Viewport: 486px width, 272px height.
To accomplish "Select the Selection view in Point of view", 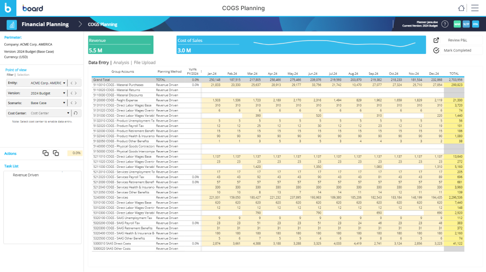I will click(x=23, y=75).
